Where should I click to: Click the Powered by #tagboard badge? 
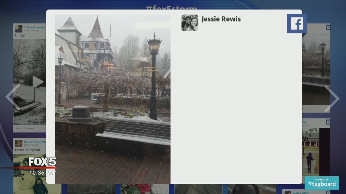coord(322,183)
